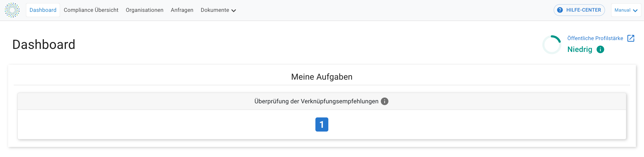
Task: Click the green info icon next to Niedrig
Action: coord(600,49)
